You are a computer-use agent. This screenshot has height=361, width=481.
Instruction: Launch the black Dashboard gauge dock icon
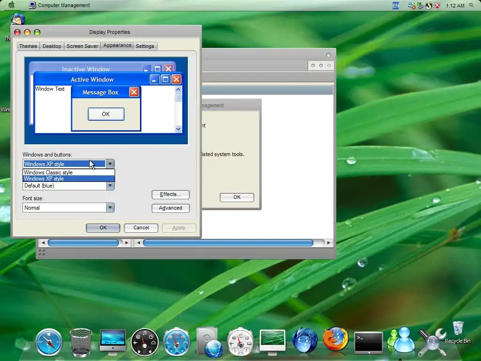click(145, 342)
